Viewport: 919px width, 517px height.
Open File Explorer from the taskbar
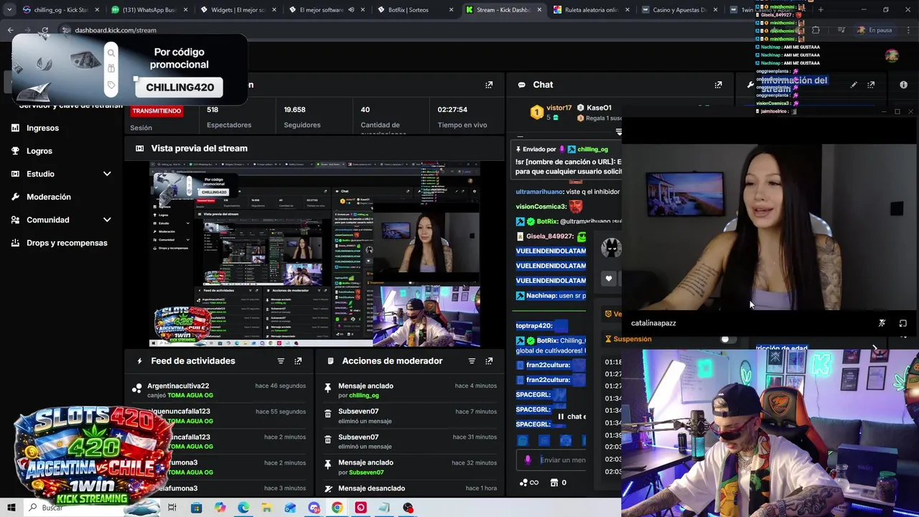pyautogui.click(x=266, y=508)
